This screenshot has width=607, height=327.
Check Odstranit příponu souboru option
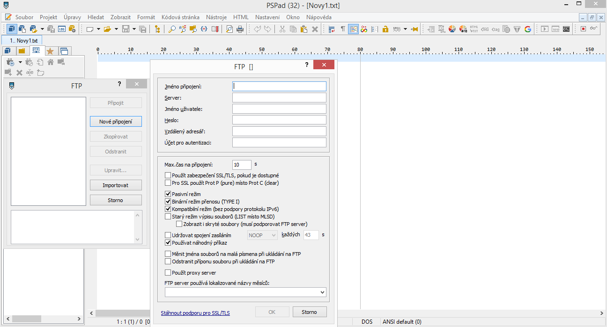[x=168, y=262]
